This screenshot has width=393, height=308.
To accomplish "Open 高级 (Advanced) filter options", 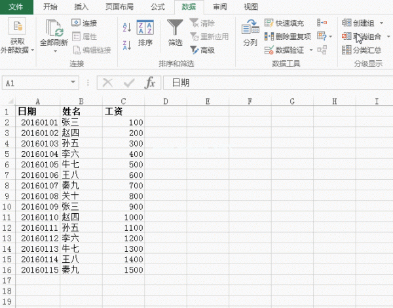I will tap(202, 50).
